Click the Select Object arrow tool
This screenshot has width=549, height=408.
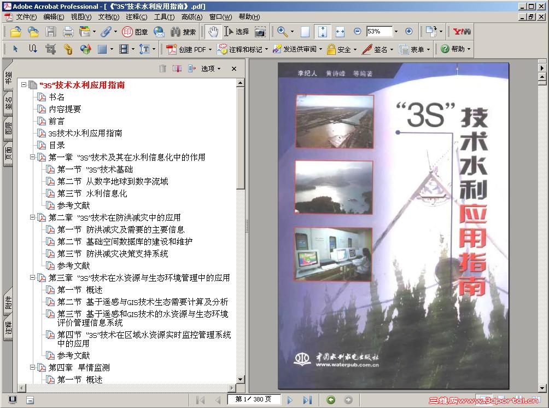point(15,49)
